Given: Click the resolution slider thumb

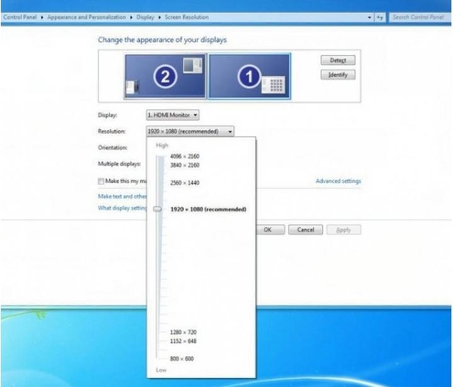Looking at the screenshot, I should point(157,209).
